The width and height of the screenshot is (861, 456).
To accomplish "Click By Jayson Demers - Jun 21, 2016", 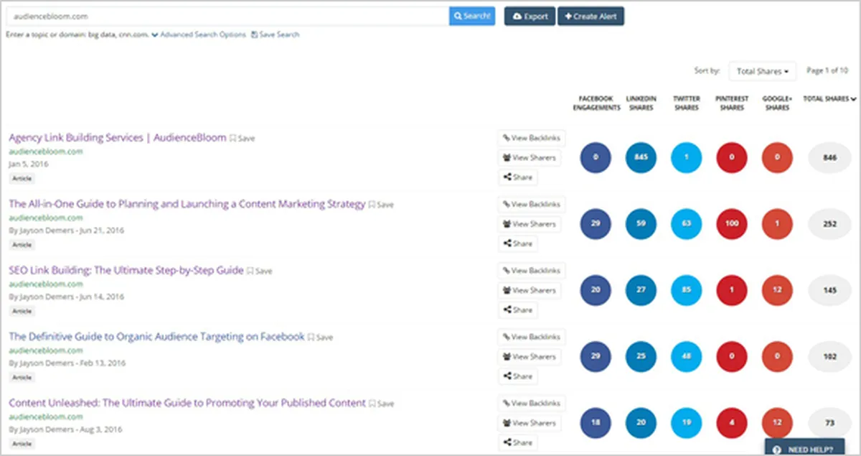I will tap(66, 231).
